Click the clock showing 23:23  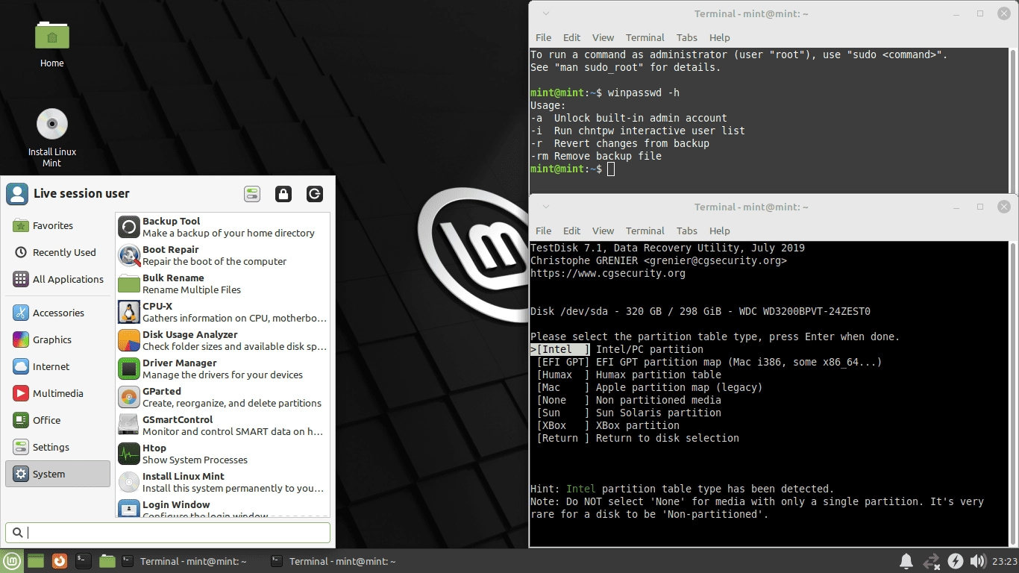pos(1005,561)
